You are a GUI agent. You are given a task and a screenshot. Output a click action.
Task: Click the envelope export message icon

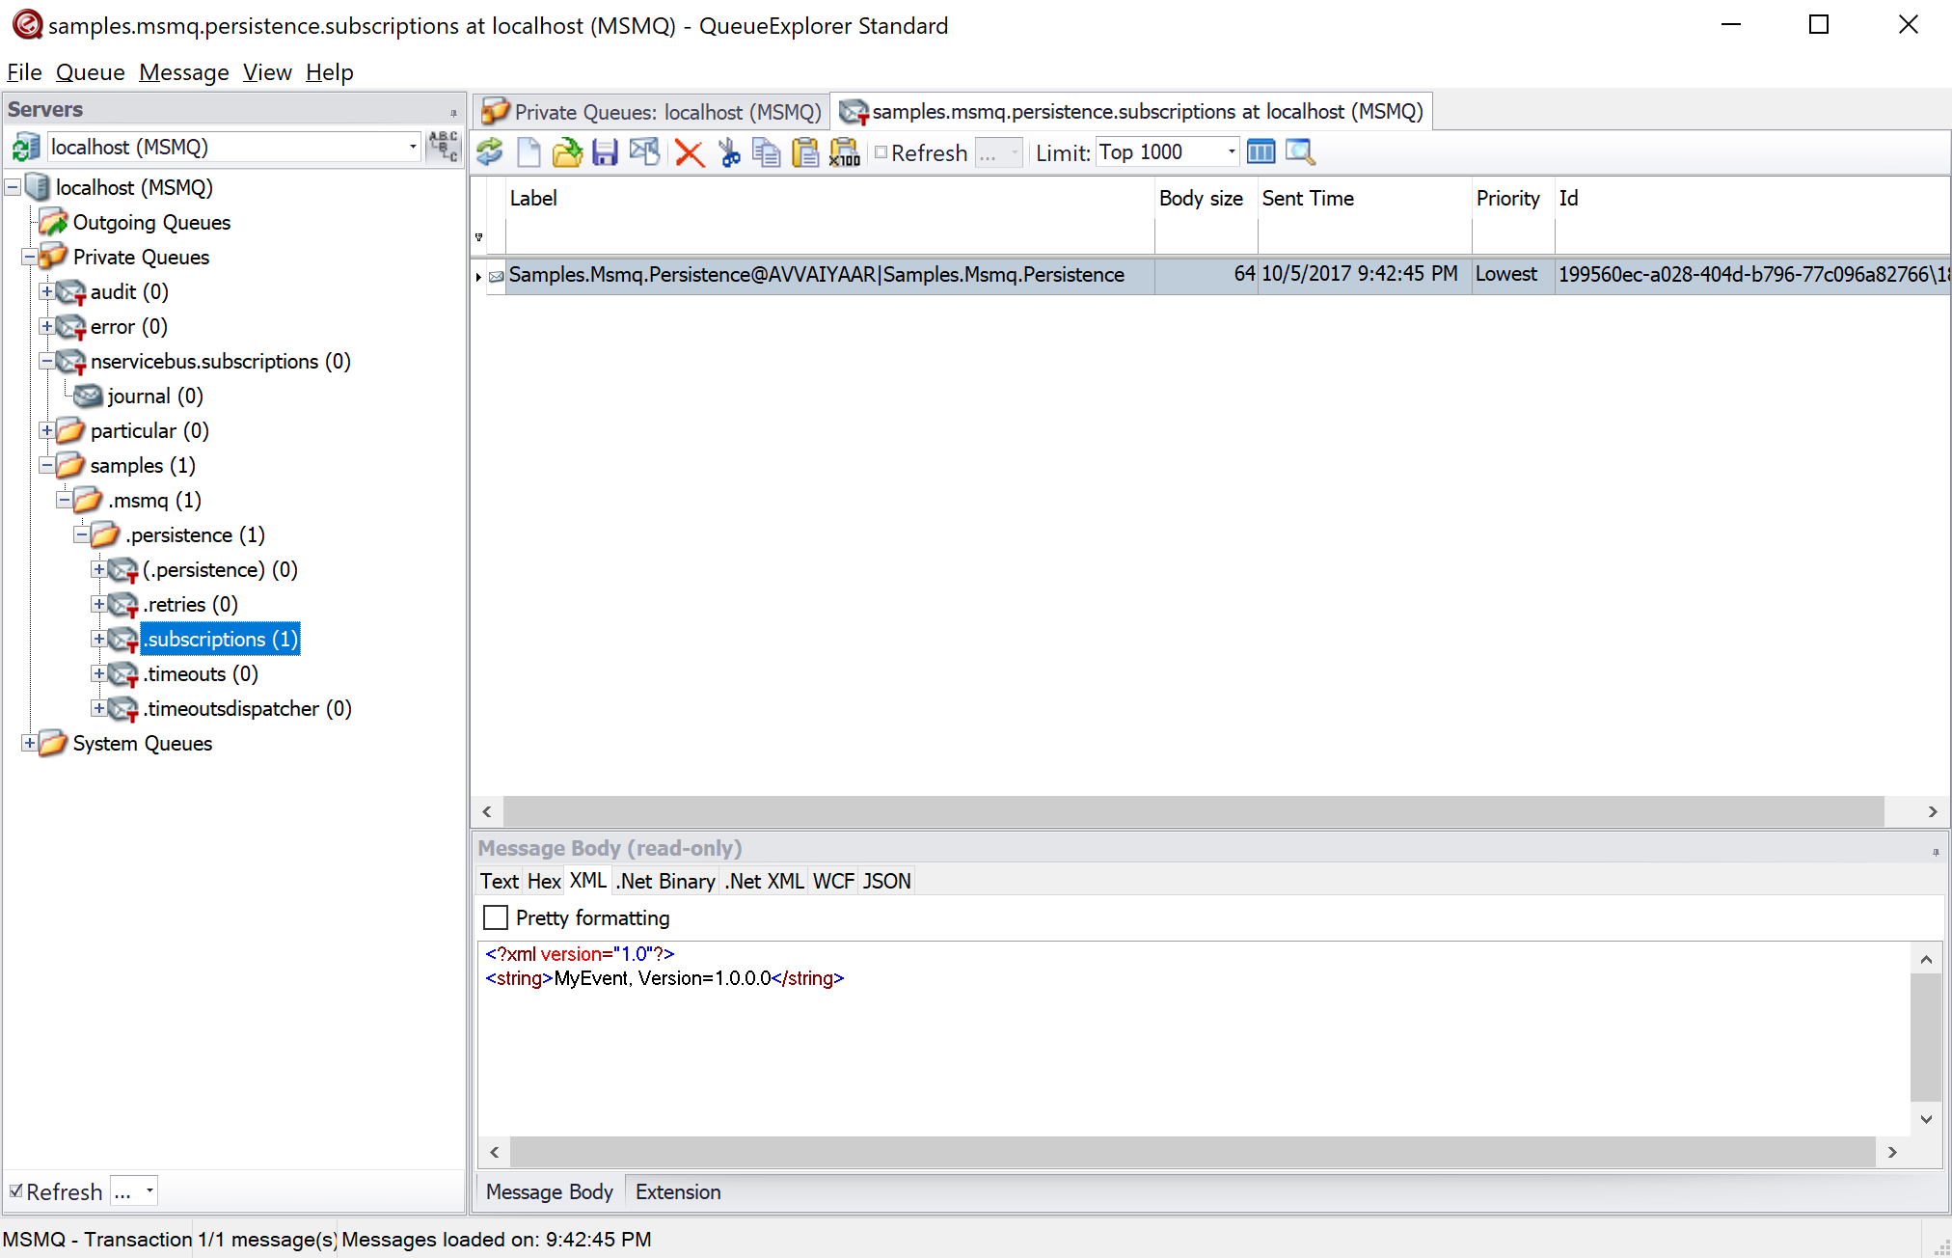pos(644,152)
